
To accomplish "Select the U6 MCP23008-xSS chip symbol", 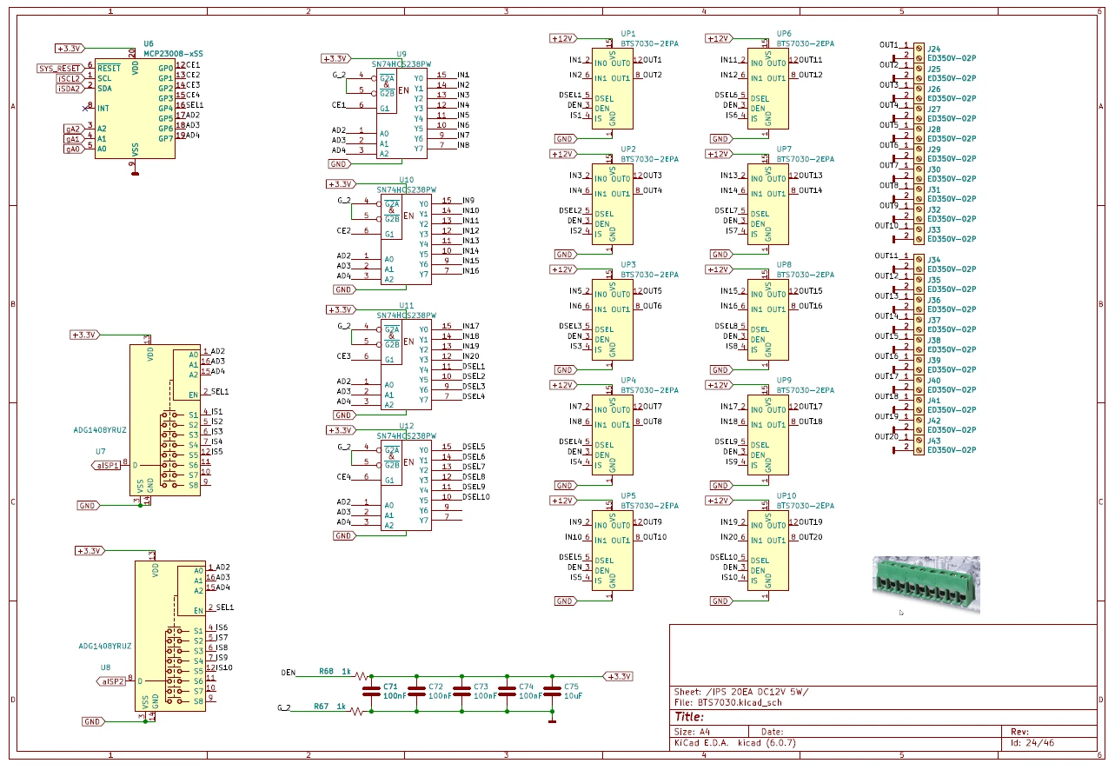I will pyautogui.click(x=135, y=109).
